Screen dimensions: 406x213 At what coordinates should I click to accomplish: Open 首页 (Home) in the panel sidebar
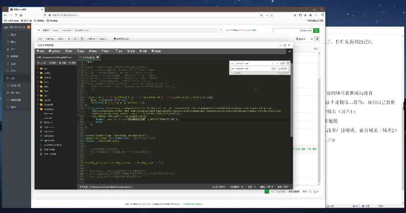click(13, 34)
